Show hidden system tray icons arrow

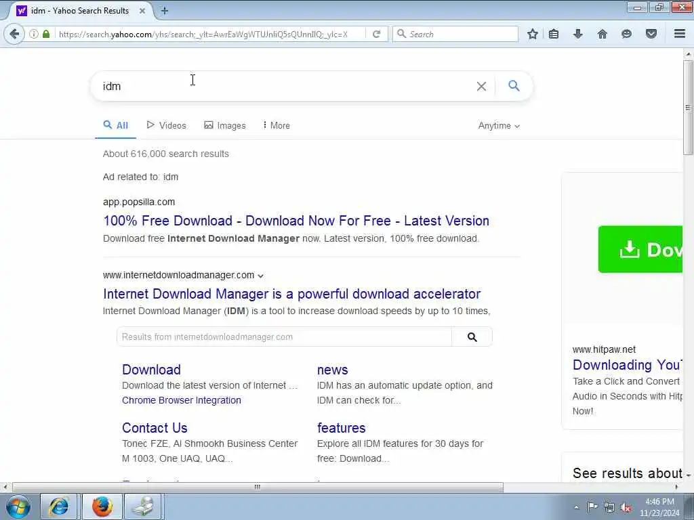pyautogui.click(x=576, y=508)
